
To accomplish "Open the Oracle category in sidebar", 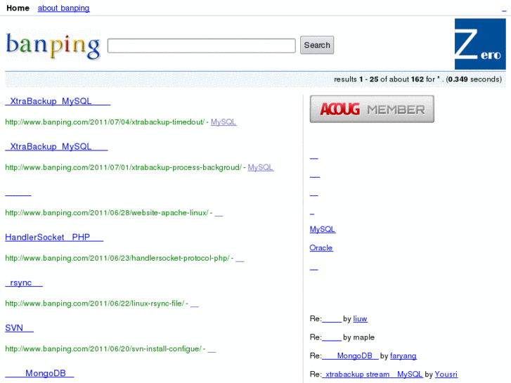I will [x=321, y=248].
